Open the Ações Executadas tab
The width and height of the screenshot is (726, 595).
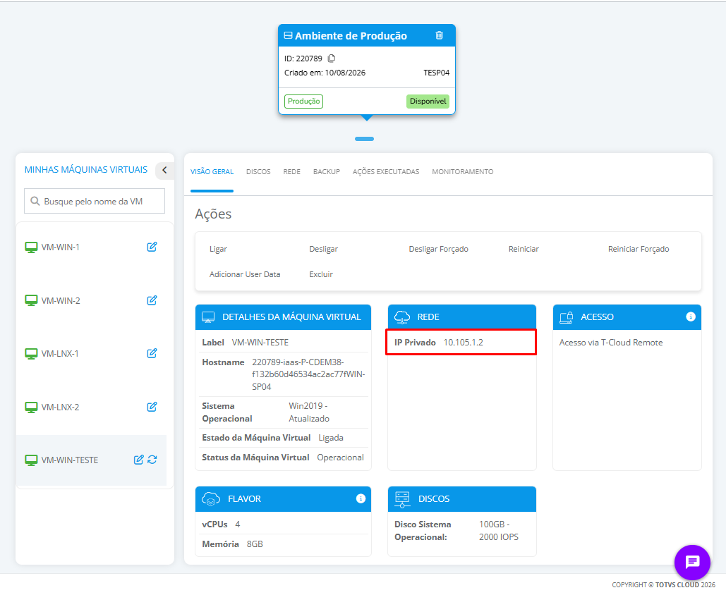tap(386, 171)
